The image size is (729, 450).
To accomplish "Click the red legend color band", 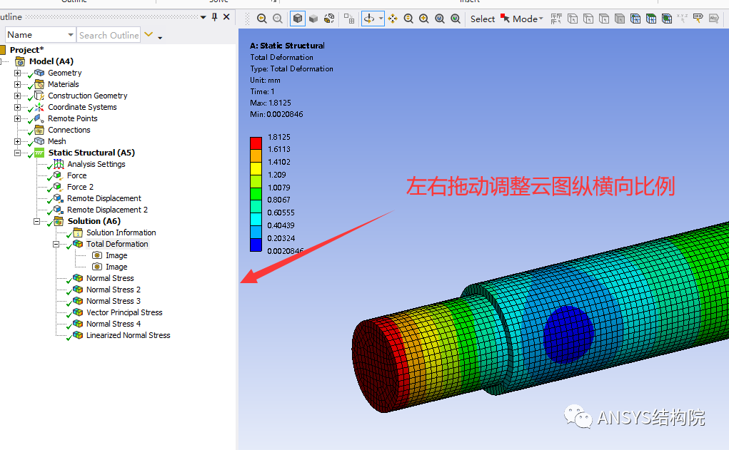I will pyautogui.click(x=256, y=143).
